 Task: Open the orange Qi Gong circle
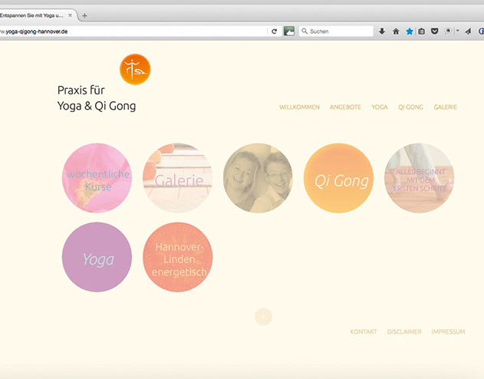pyautogui.click(x=338, y=178)
